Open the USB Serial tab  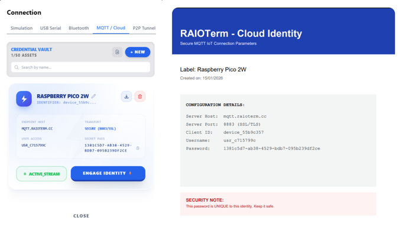(50, 28)
